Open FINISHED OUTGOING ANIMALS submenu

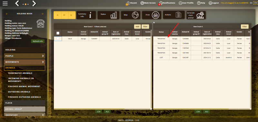[25, 97]
